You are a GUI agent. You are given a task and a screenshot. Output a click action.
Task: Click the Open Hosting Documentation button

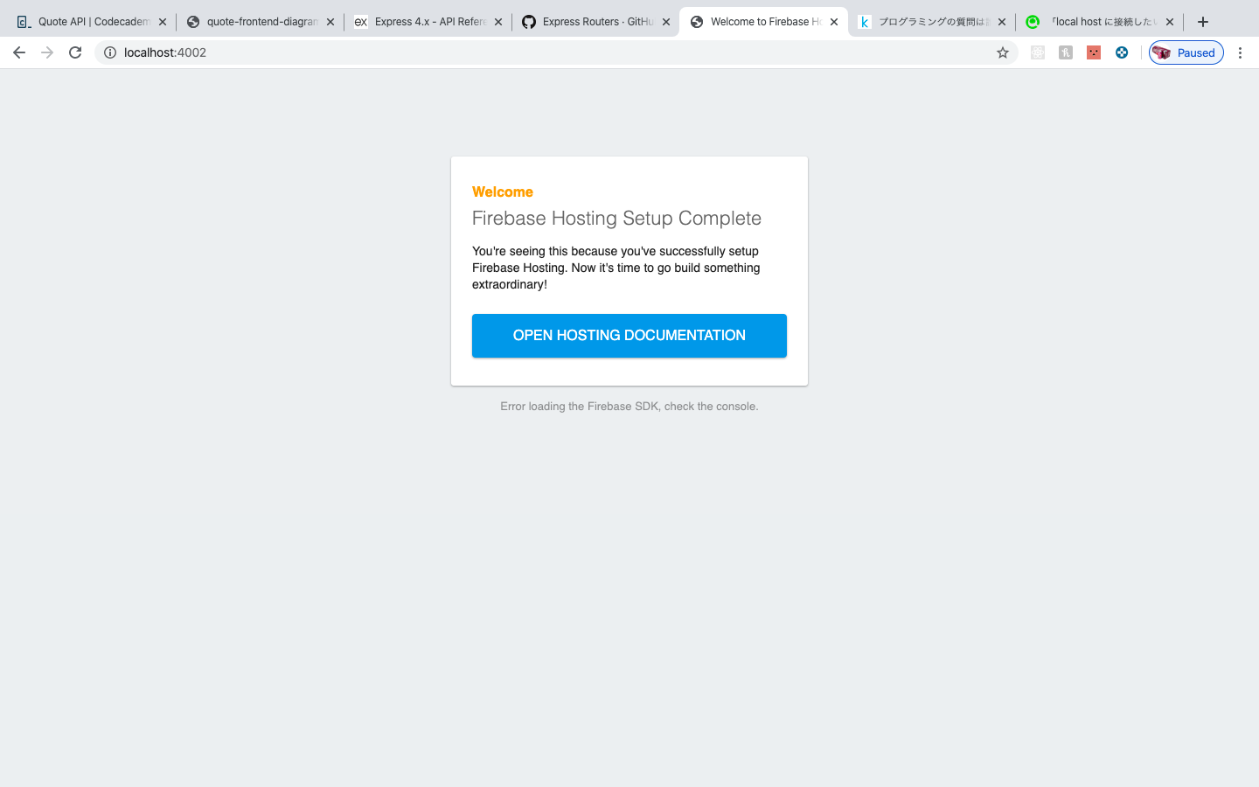click(629, 336)
